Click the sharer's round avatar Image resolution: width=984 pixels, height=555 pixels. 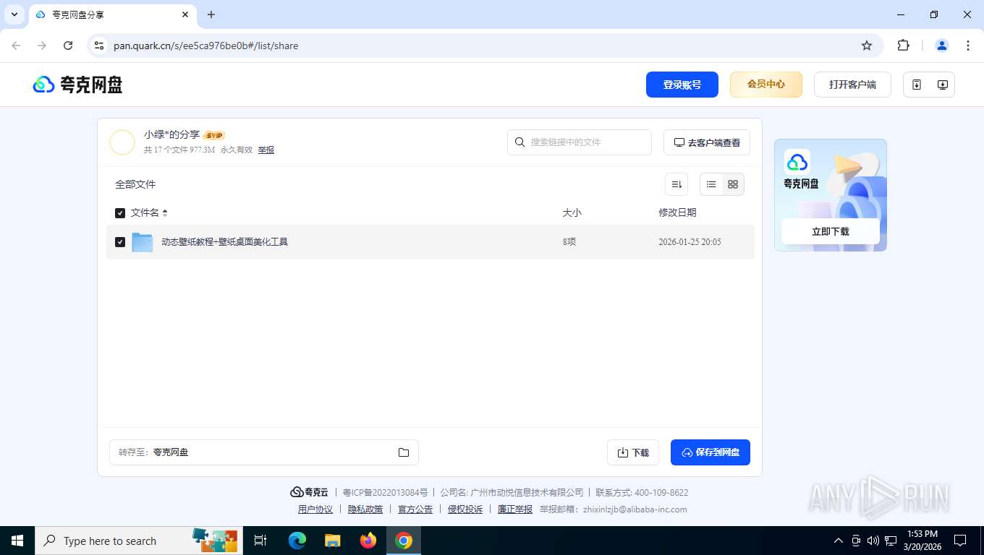click(122, 142)
